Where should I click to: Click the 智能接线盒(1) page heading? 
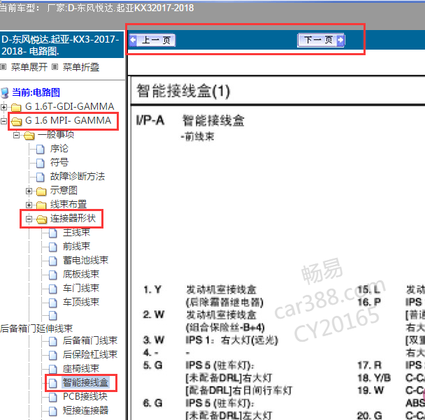[x=183, y=91]
